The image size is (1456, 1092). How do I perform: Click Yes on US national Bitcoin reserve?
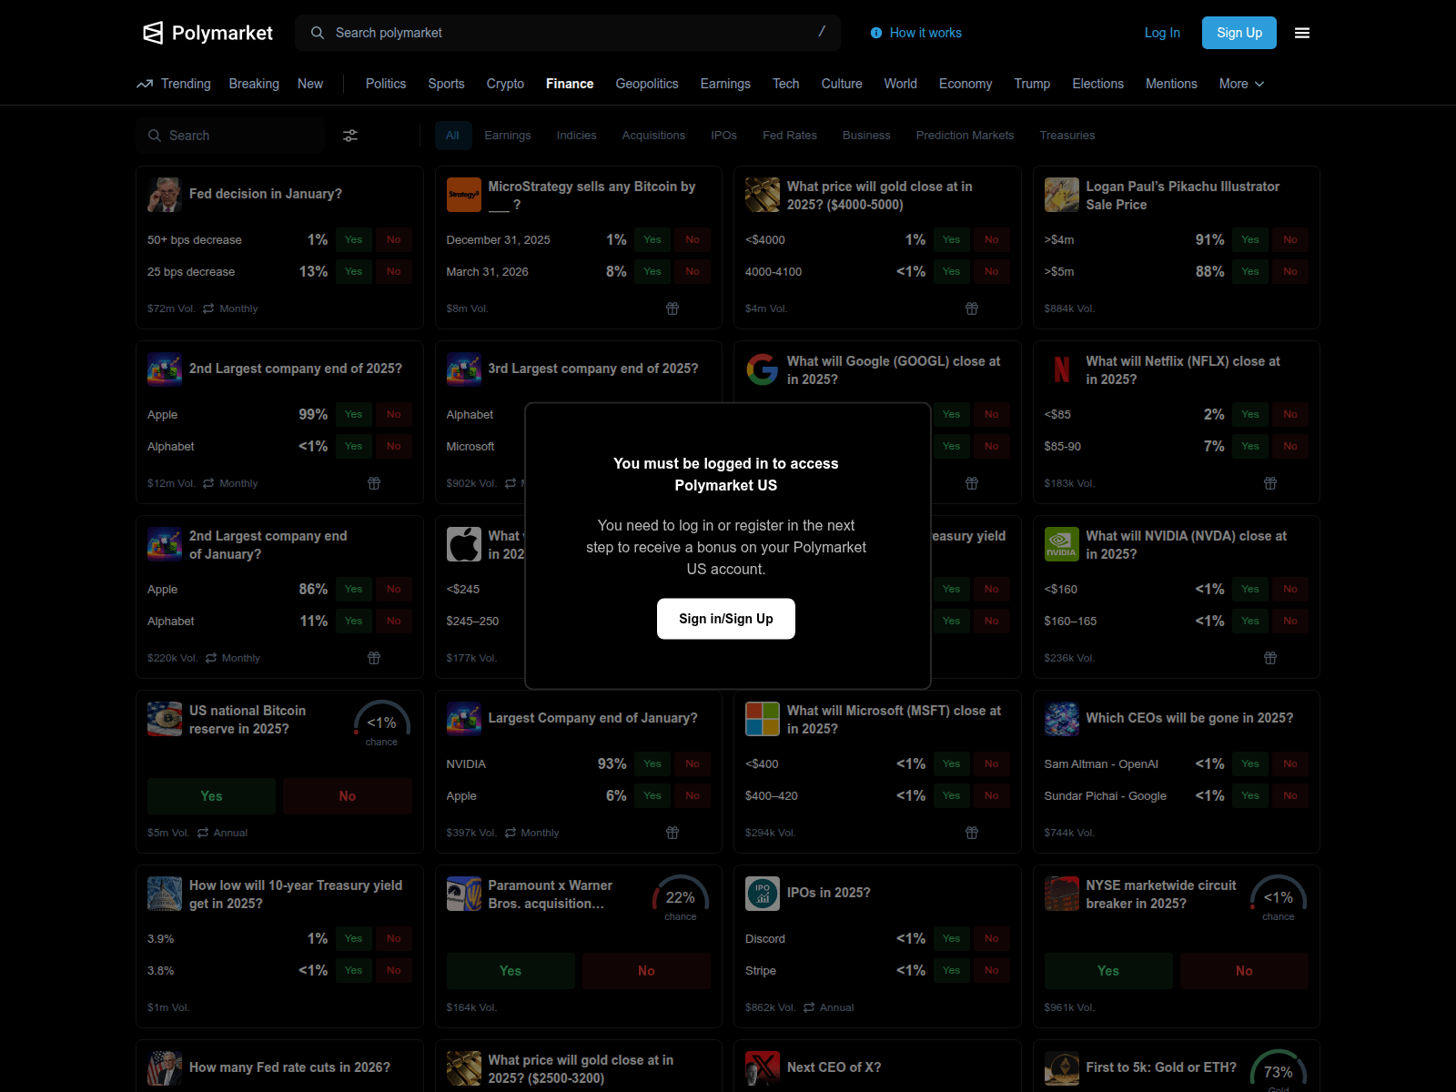click(x=211, y=796)
